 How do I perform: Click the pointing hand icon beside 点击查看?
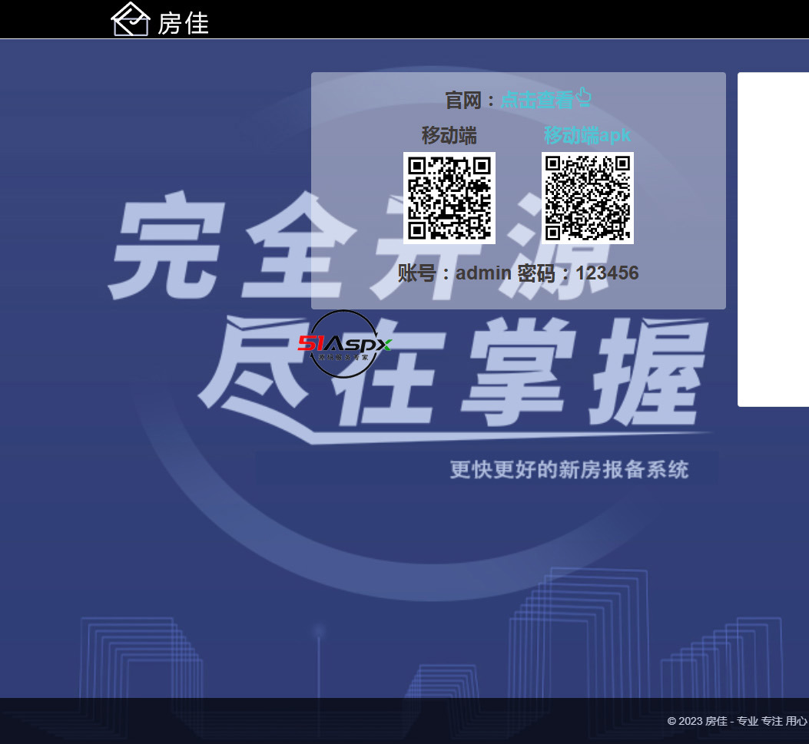pos(583,98)
